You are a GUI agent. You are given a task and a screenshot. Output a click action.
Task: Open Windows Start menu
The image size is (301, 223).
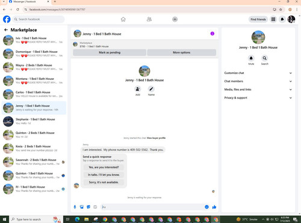[x=4, y=219]
